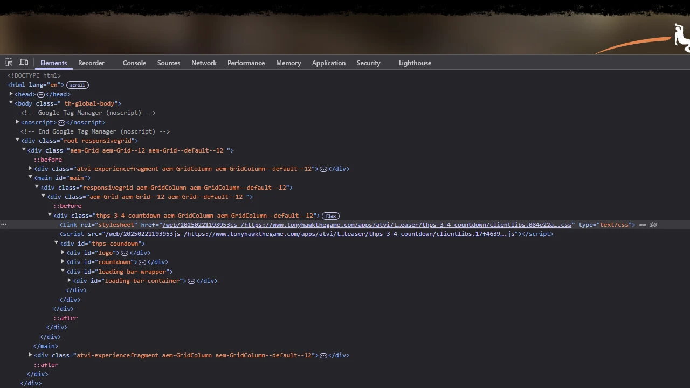Open the Application tab
Screen dimensions: 690x388
pos(329,63)
